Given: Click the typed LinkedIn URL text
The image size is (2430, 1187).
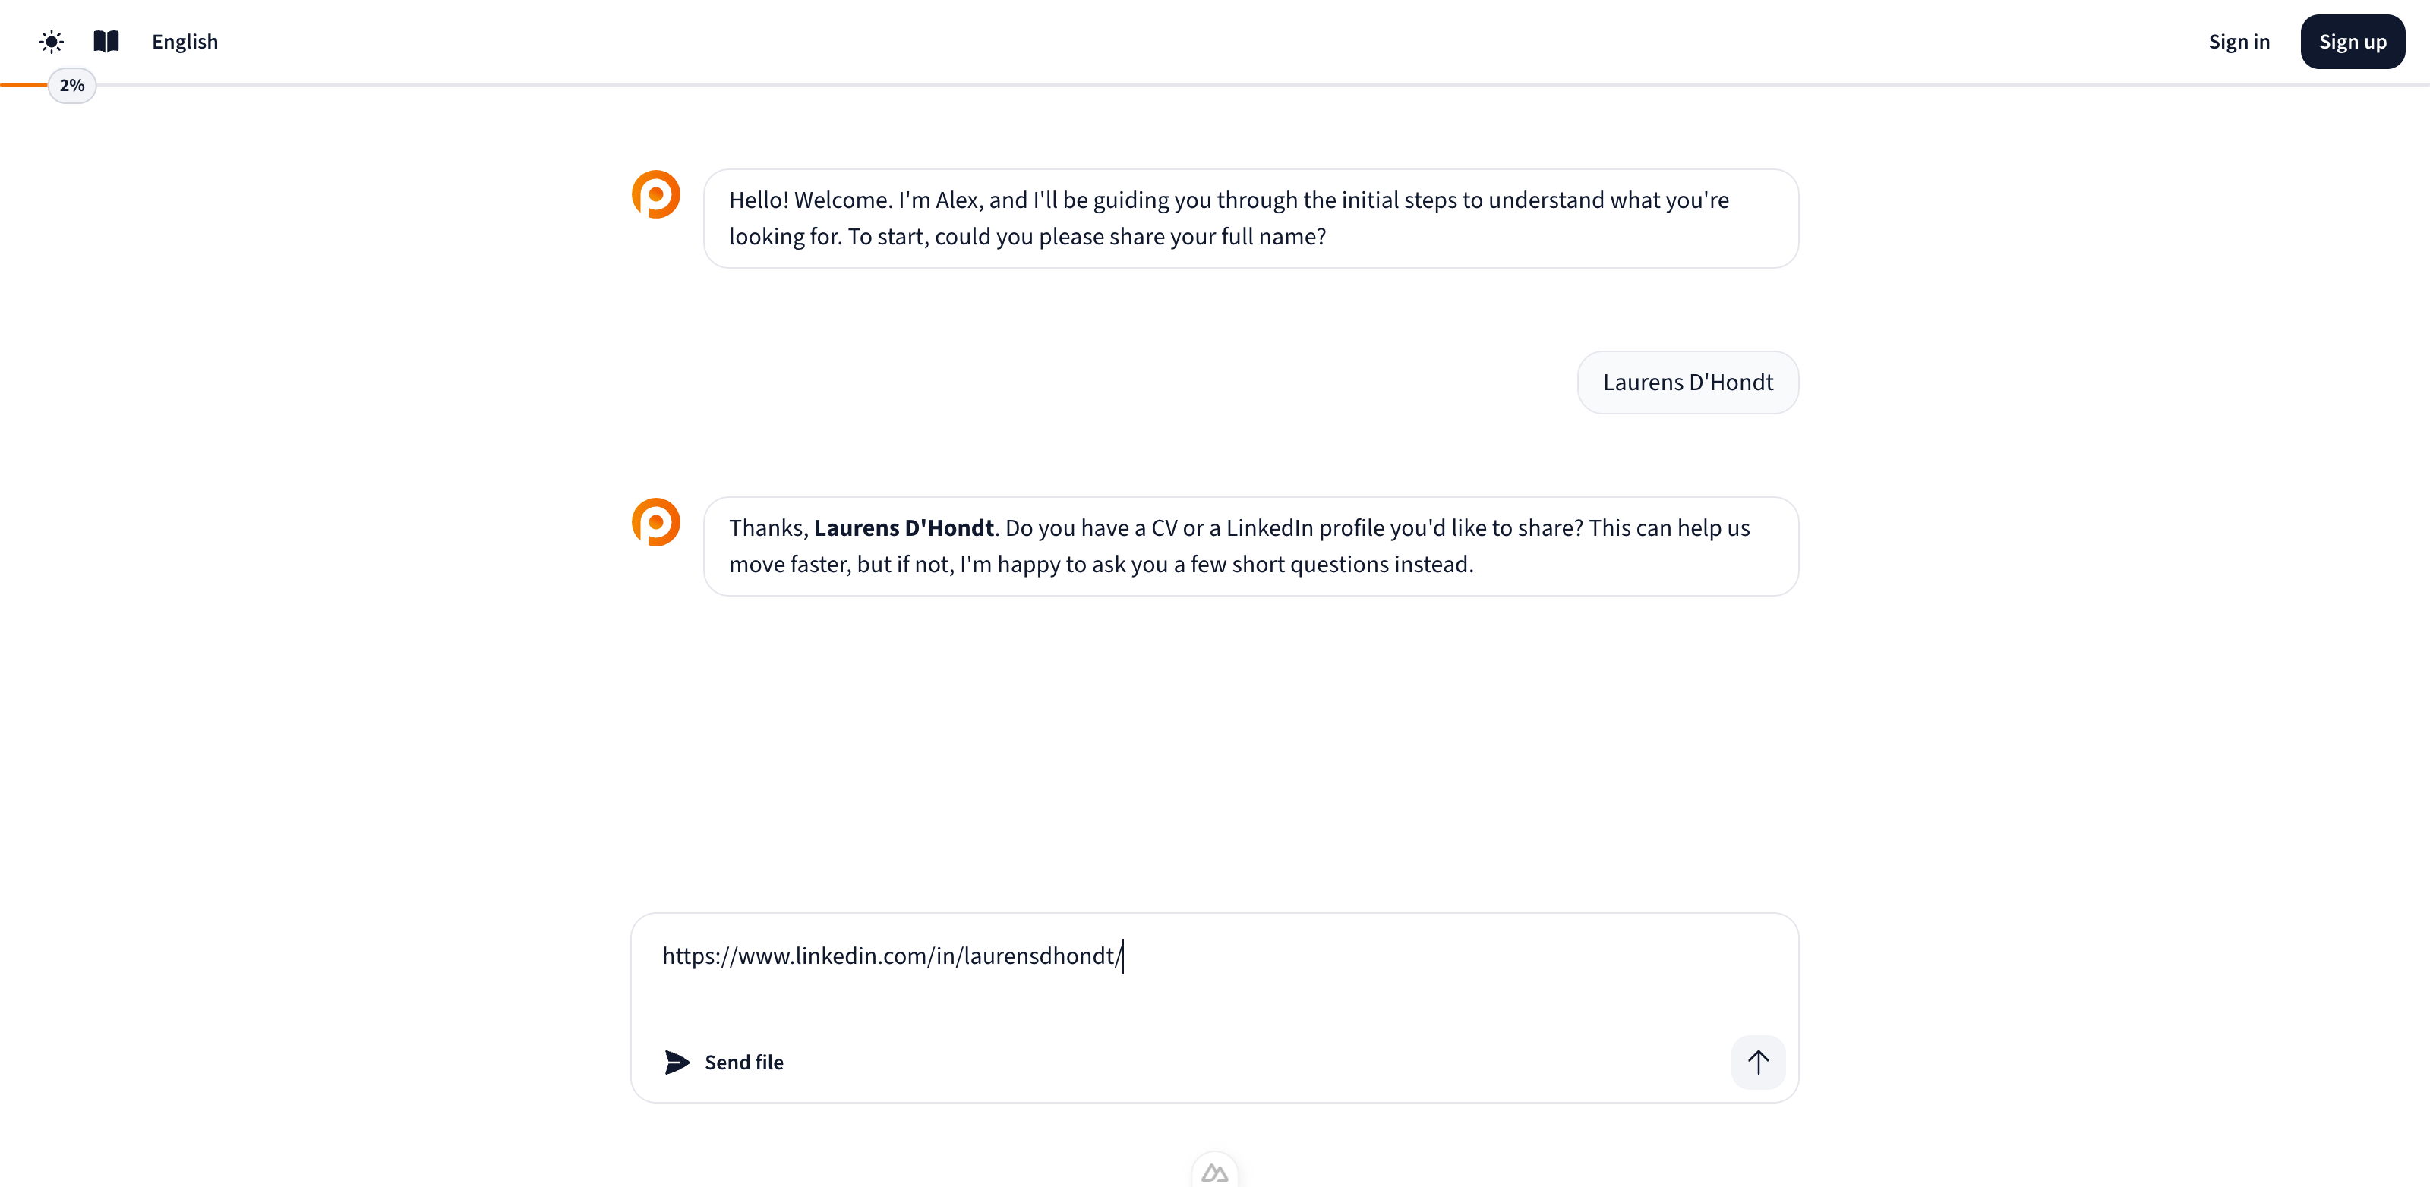Looking at the screenshot, I should [x=892, y=956].
